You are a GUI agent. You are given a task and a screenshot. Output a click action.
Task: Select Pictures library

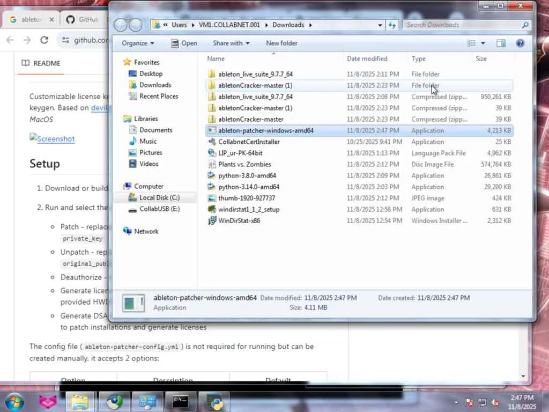tap(146, 152)
